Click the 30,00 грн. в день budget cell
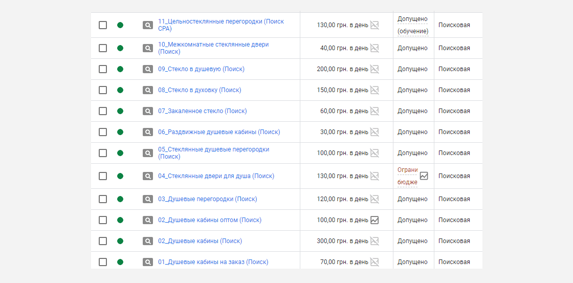This screenshot has height=283, width=573. tap(344, 132)
